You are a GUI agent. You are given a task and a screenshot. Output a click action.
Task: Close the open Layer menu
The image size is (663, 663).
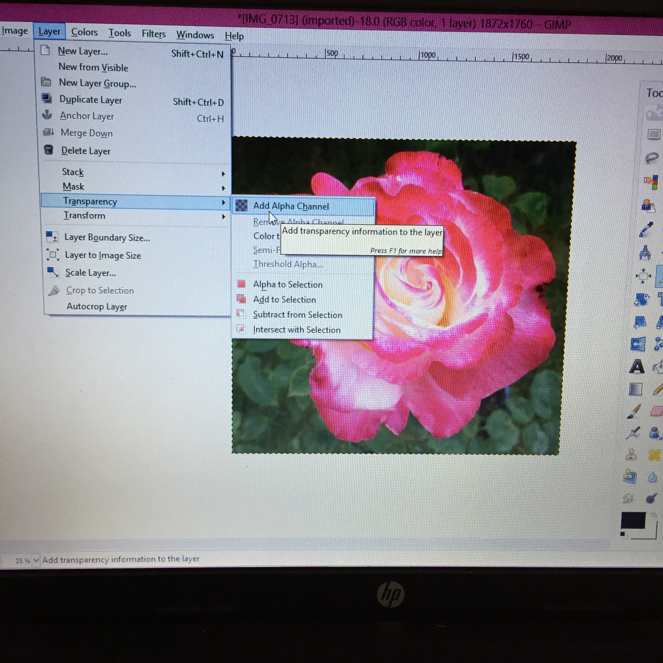point(49,32)
